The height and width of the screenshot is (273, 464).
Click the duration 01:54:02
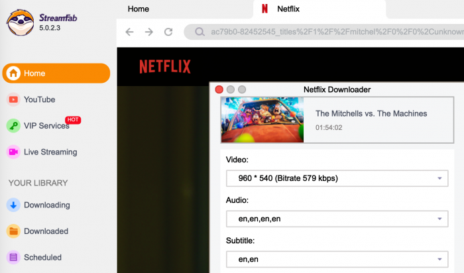(x=329, y=127)
